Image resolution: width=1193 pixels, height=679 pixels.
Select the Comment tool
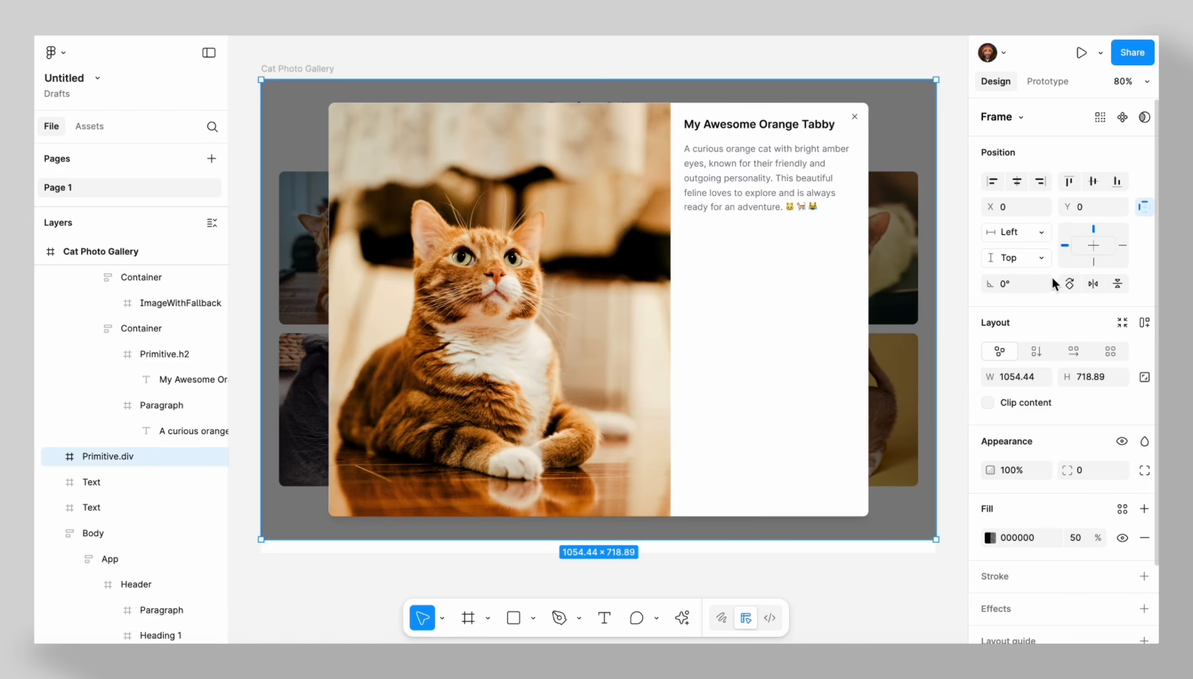636,618
